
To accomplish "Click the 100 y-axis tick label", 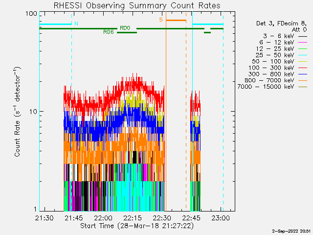I will tap(31, 14).
